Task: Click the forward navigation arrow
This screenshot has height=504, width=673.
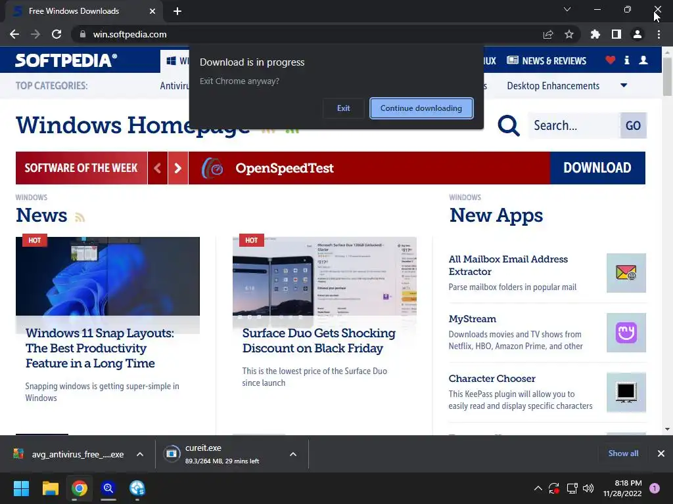Action: 35,34
